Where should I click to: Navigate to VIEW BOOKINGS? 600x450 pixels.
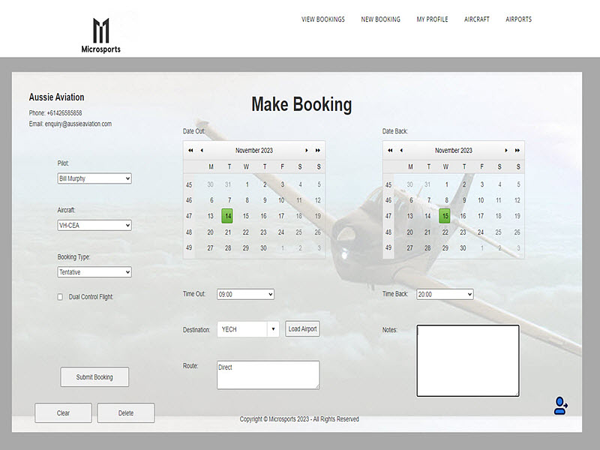[324, 19]
